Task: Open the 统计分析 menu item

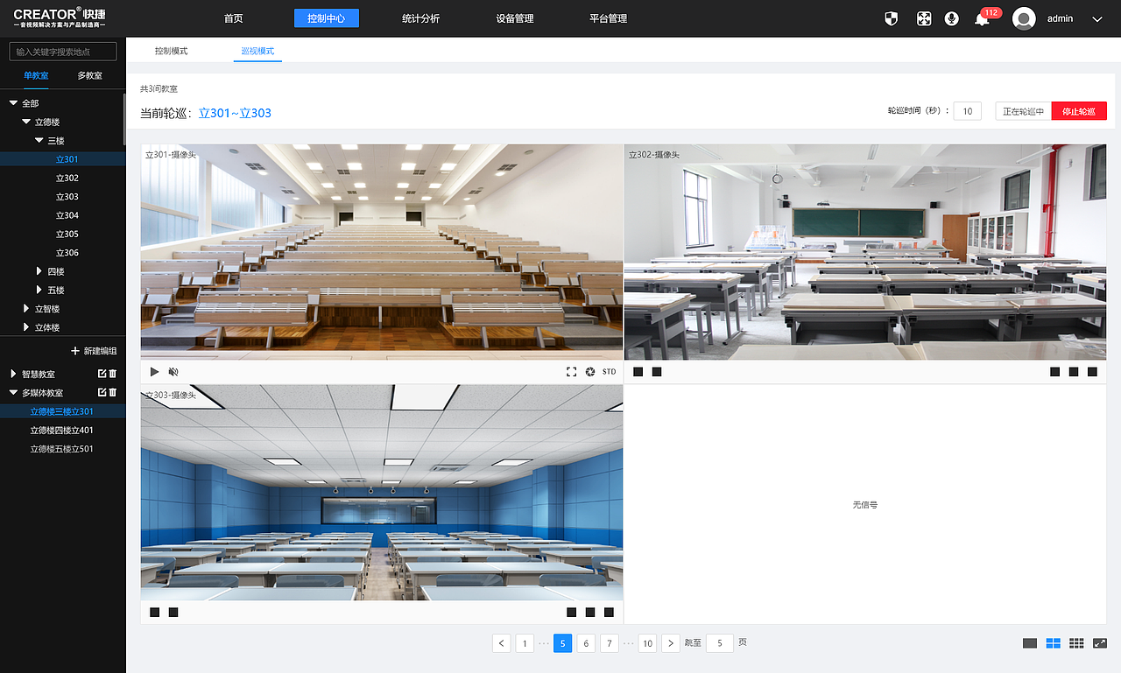Action: (421, 18)
